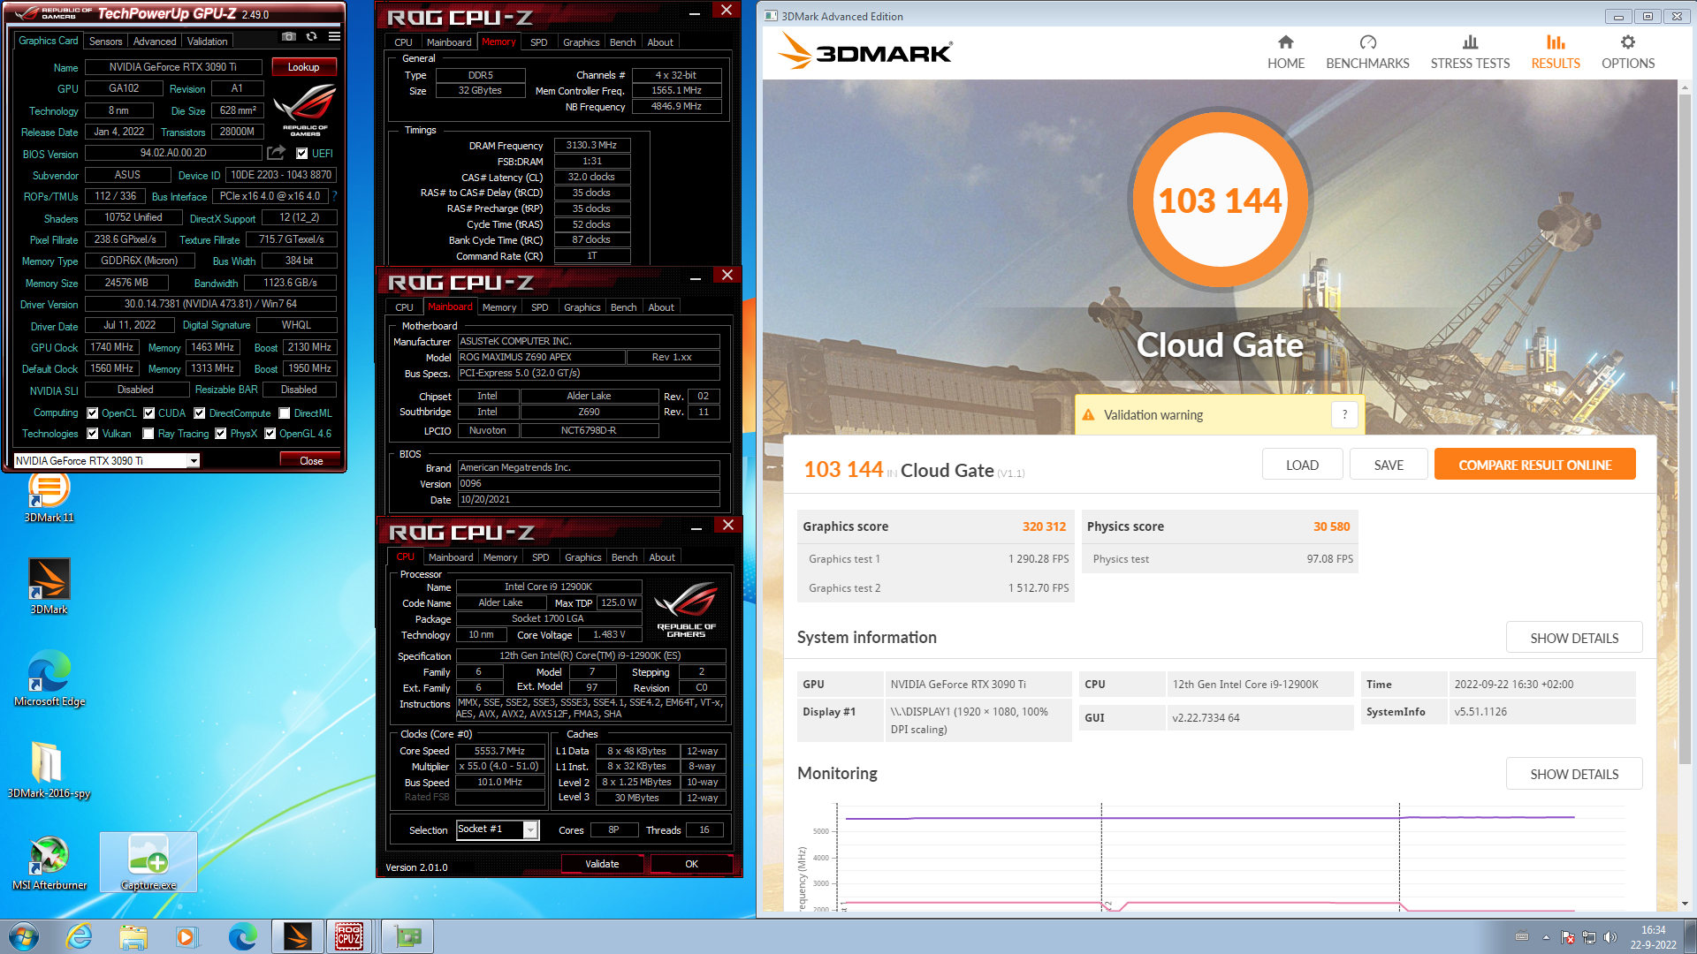The image size is (1697, 954).
Task: Toggle the UEFI checkbox in GPU-Z
Action: pyautogui.click(x=301, y=153)
